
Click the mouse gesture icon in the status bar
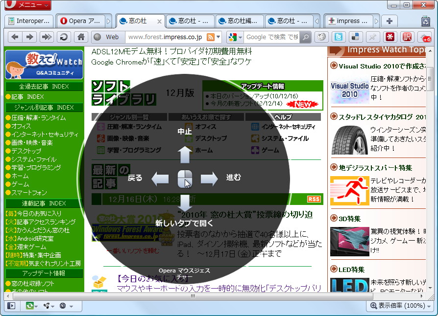(x=46, y=305)
